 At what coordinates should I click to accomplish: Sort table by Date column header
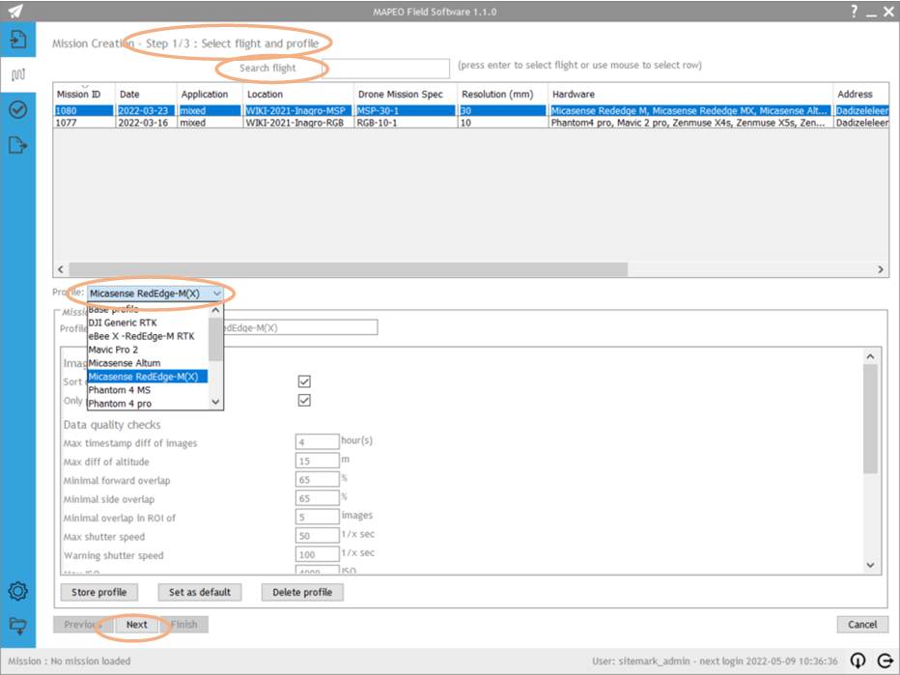[146, 94]
